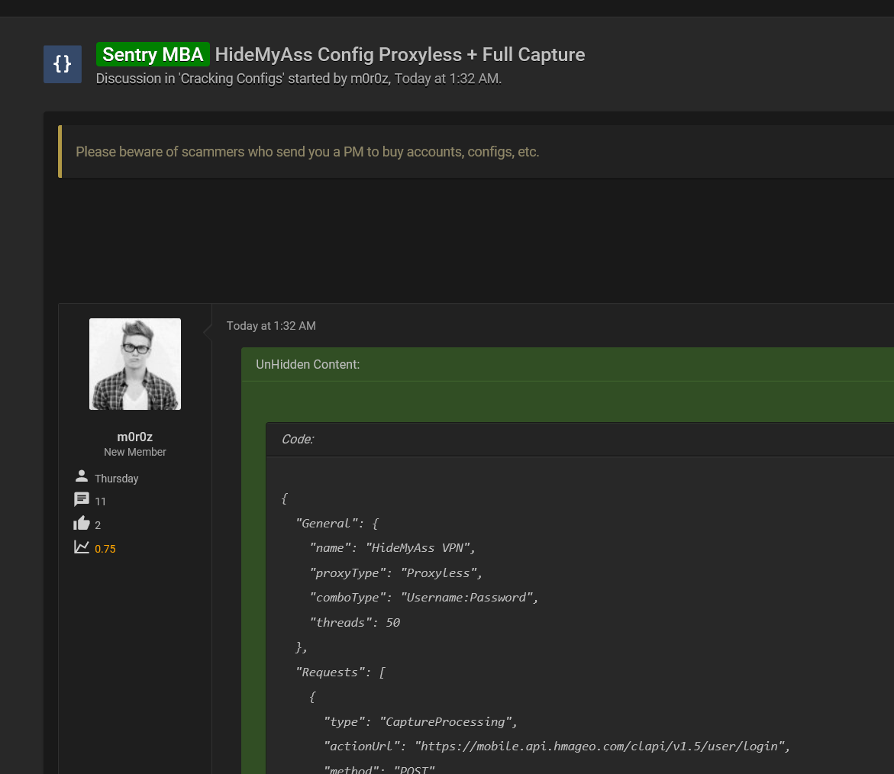Click the "proxyType": "Proxyless" line
The height and width of the screenshot is (774, 894).
click(395, 572)
